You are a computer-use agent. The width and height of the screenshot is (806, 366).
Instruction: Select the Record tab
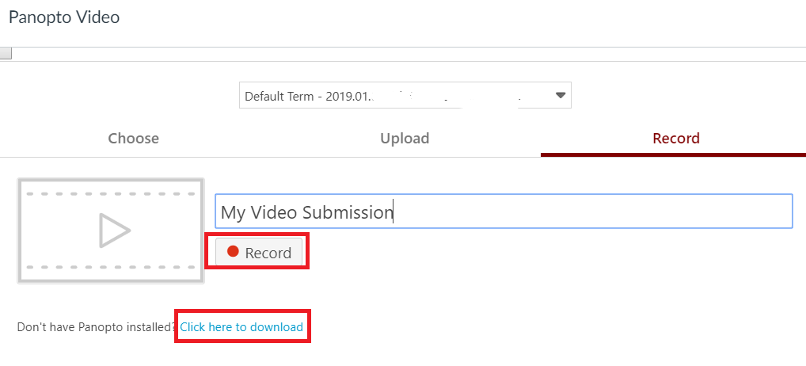tap(675, 139)
